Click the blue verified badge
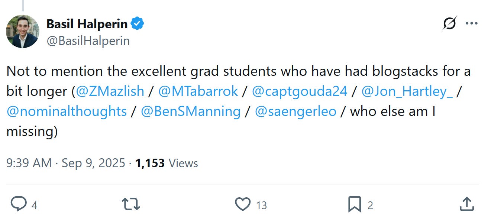This screenshot has height=217, width=488. (x=138, y=25)
